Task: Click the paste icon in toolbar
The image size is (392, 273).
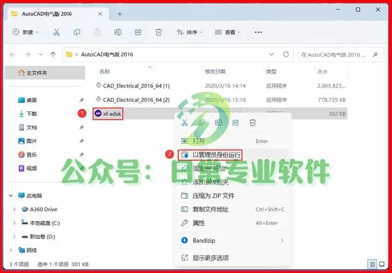Action: click(x=97, y=32)
